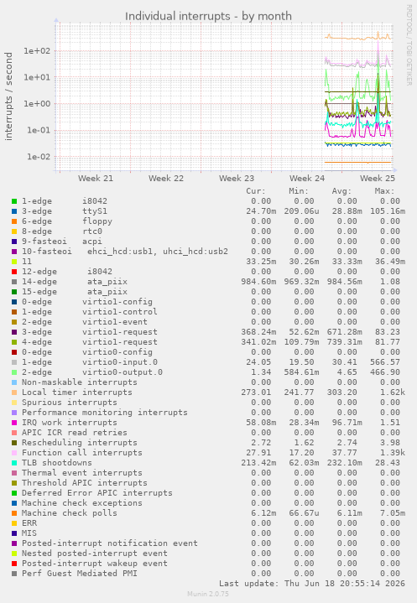Select the 'Performance monitoring interrupts' legend label

105,413
